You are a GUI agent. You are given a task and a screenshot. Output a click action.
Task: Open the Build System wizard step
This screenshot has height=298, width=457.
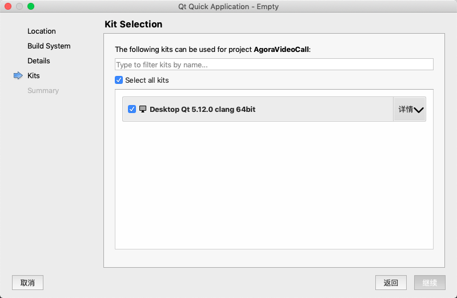point(49,46)
